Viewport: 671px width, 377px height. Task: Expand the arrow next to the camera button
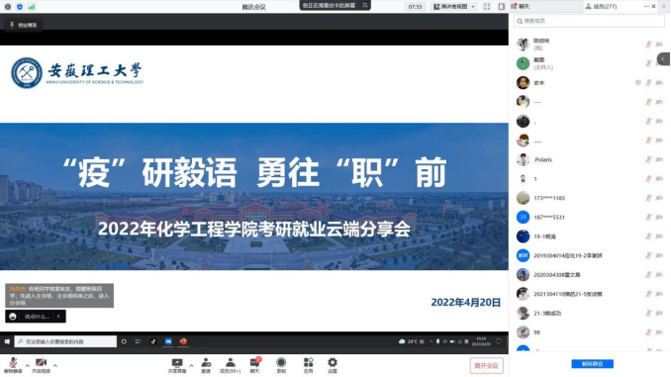coord(55,365)
